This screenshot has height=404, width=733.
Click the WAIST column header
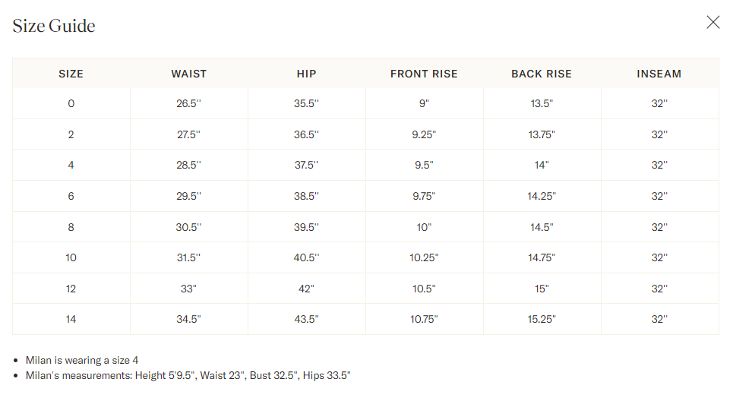pyautogui.click(x=189, y=74)
